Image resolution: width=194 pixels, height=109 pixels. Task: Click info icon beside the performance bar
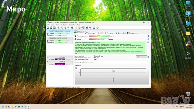click(148, 36)
